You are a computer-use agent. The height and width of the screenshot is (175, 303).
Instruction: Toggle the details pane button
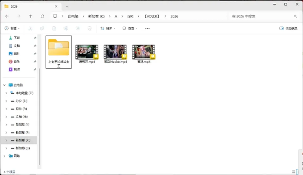click(x=288, y=29)
